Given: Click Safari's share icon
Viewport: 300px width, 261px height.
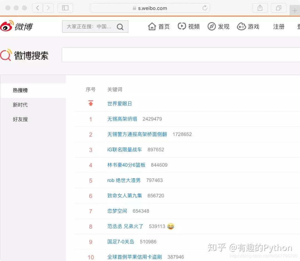Looking at the screenshot, I should pyautogui.click(x=260, y=8).
